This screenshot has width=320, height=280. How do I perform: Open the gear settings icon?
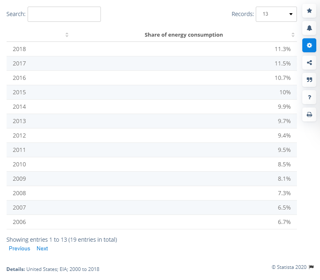(x=309, y=45)
